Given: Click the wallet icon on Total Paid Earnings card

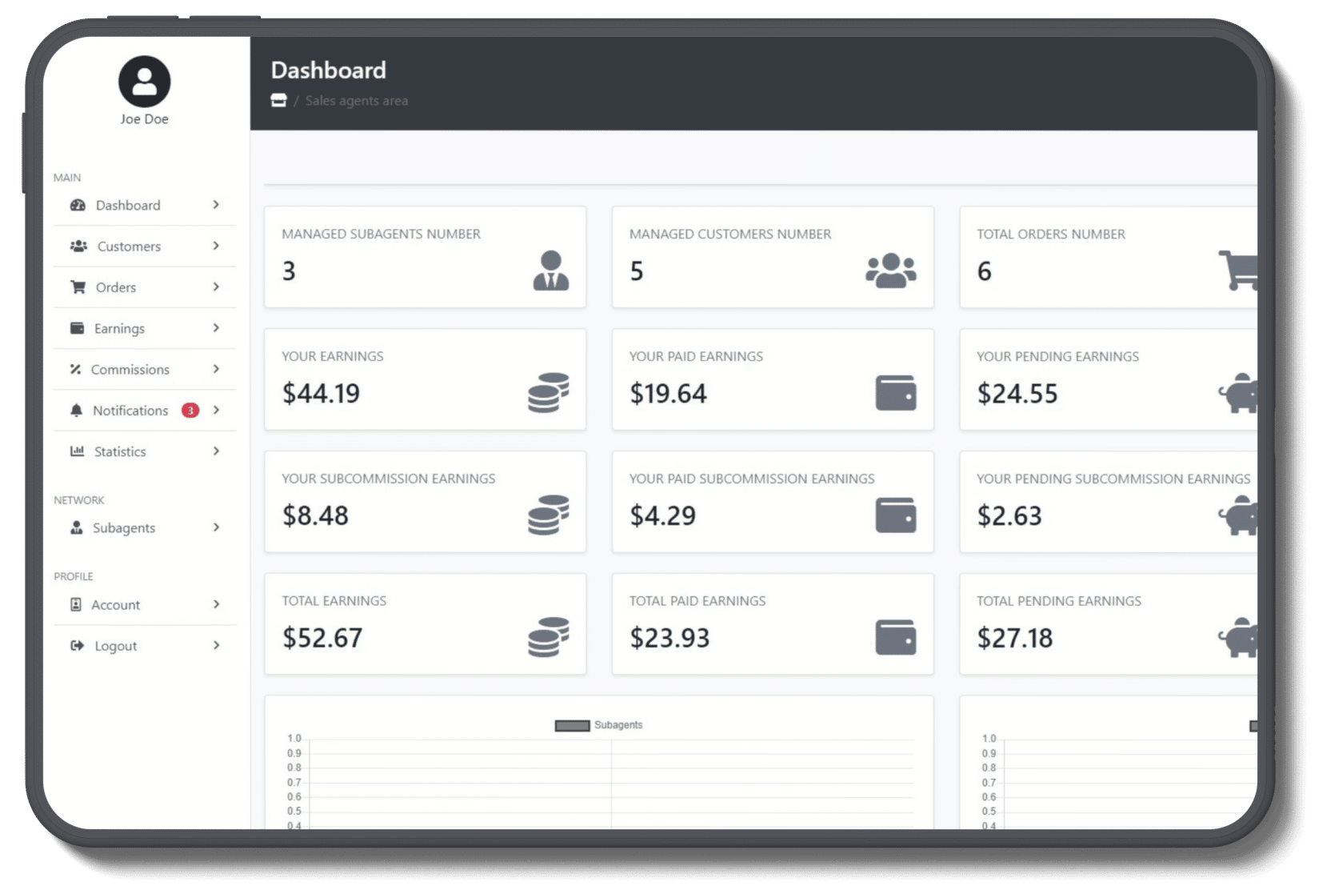Looking at the screenshot, I should (x=895, y=637).
